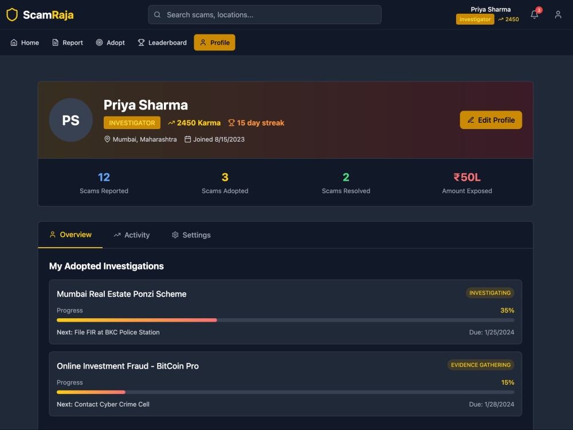The width and height of the screenshot is (573, 430).
Task: Click the BitCoin Pro progress bar
Action: pos(285,392)
